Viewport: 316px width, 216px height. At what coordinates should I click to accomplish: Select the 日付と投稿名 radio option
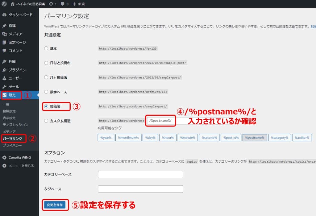(46, 63)
